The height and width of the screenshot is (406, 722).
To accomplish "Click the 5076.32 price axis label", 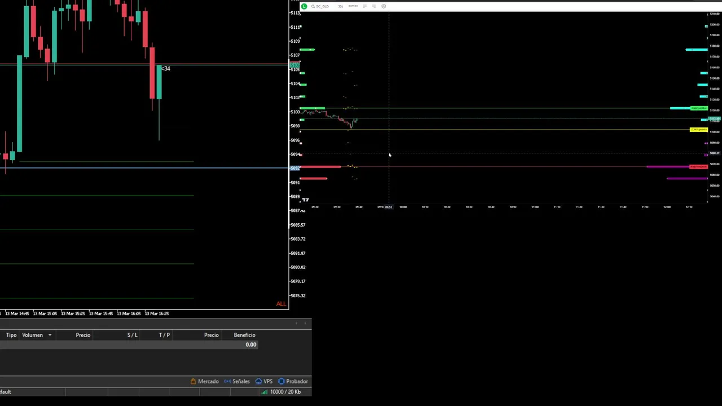I will 298,295.
